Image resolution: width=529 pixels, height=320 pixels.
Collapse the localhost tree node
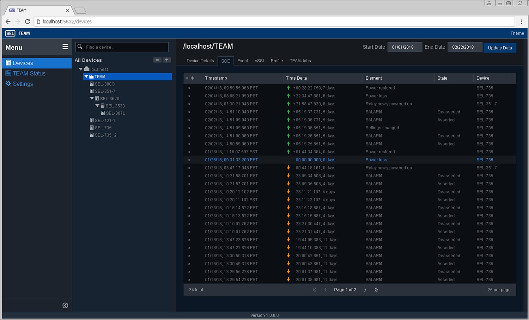click(81, 69)
